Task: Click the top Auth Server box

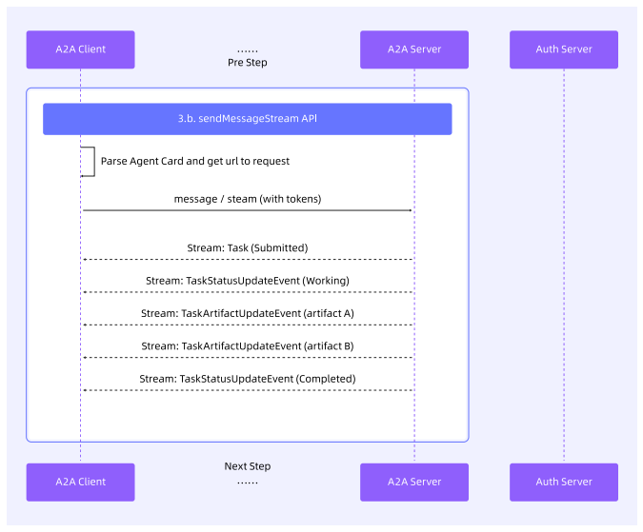Action: (564, 49)
